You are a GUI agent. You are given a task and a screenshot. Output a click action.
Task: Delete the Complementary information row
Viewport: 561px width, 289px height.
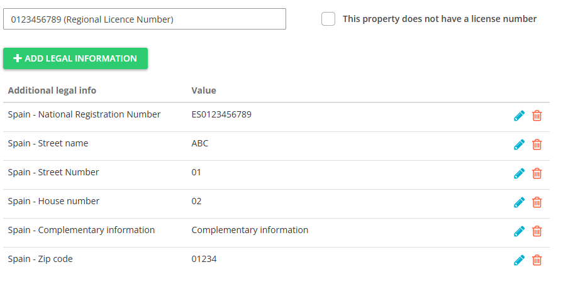pos(537,231)
